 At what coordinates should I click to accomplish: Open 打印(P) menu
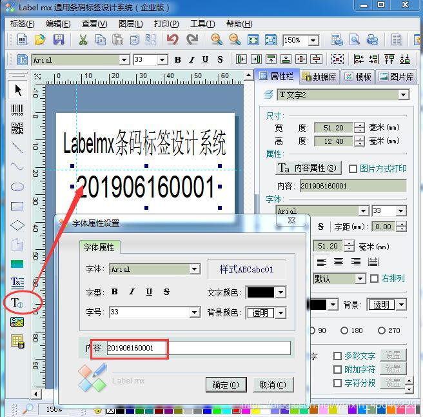click(166, 24)
